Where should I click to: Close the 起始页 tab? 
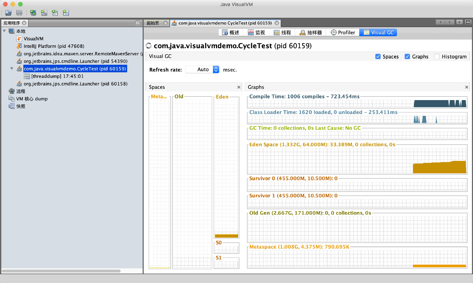[165, 23]
